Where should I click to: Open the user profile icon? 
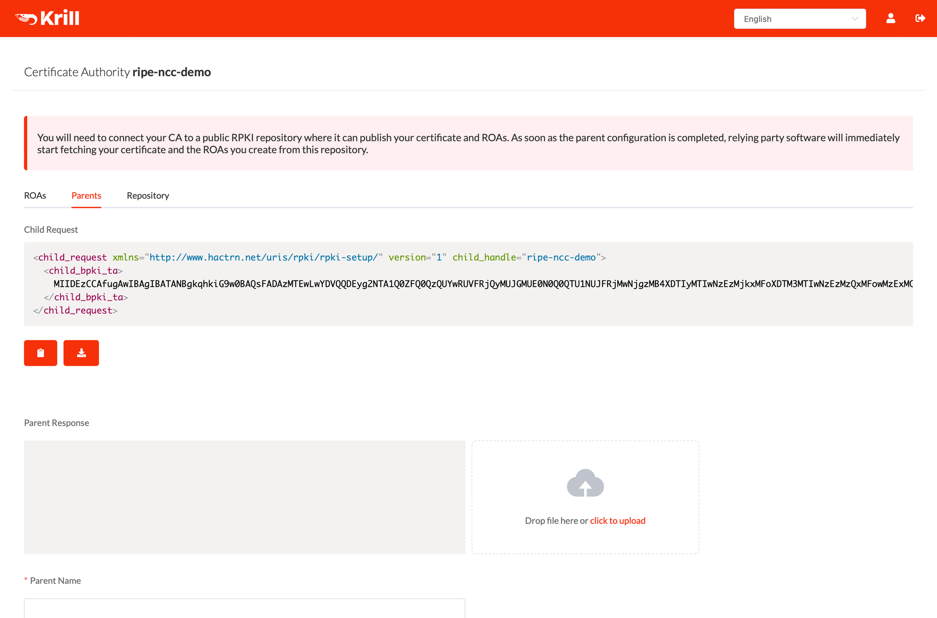click(x=891, y=18)
